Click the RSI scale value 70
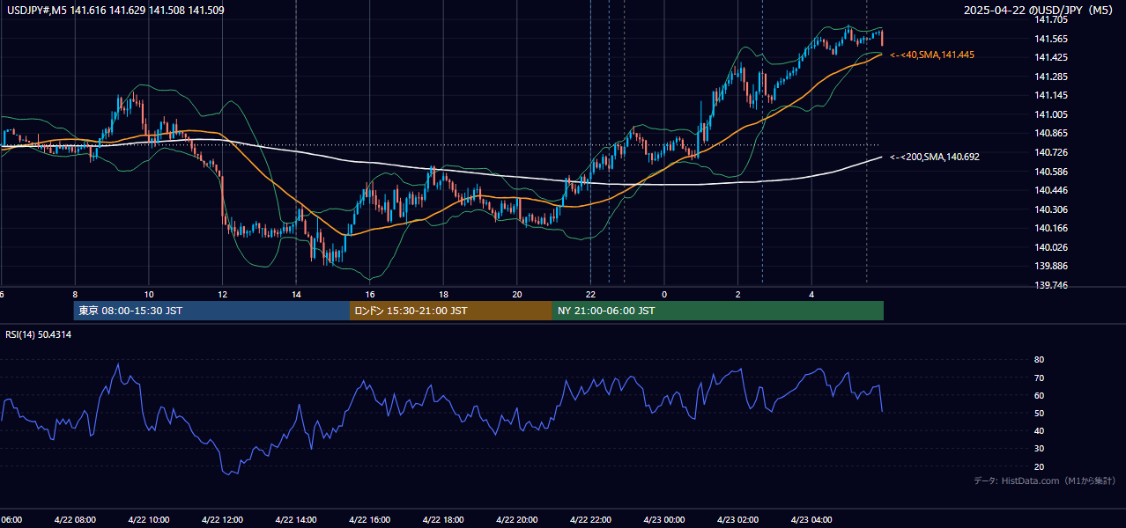This screenshot has width=1126, height=528. click(x=1039, y=378)
